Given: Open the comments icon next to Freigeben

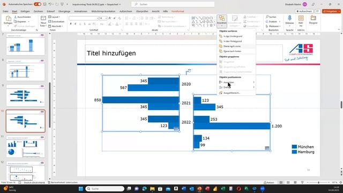Looking at the screenshot, I should pyautogui.click(x=318, y=11).
